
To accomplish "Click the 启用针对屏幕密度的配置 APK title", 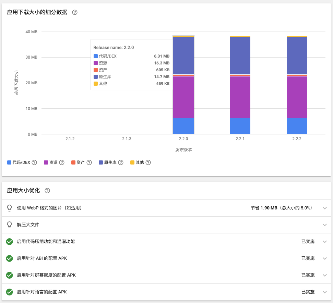I will pyautogui.click(x=46, y=275).
